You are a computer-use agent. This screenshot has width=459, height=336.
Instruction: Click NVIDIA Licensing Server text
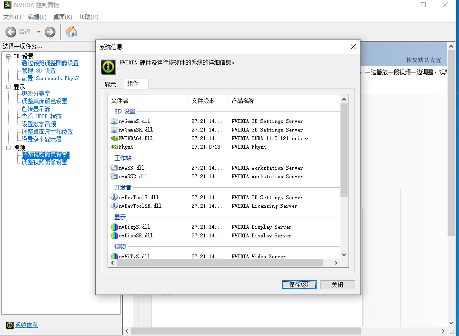[264, 206]
